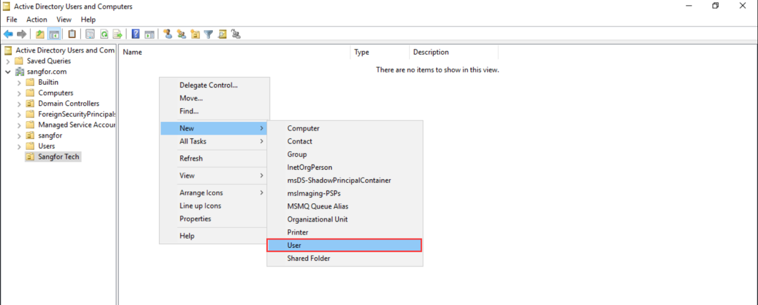Click the Export List toolbar icon
The image size is (758, 305).
[x=117, y=34]
